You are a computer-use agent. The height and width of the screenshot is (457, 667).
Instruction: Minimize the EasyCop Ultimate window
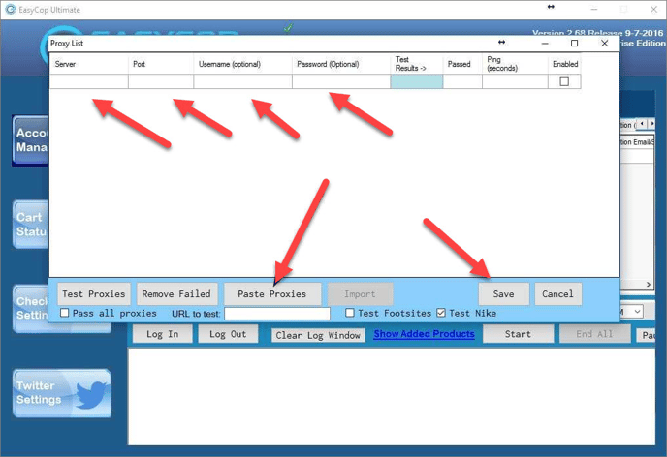click(x=594, y=9)
